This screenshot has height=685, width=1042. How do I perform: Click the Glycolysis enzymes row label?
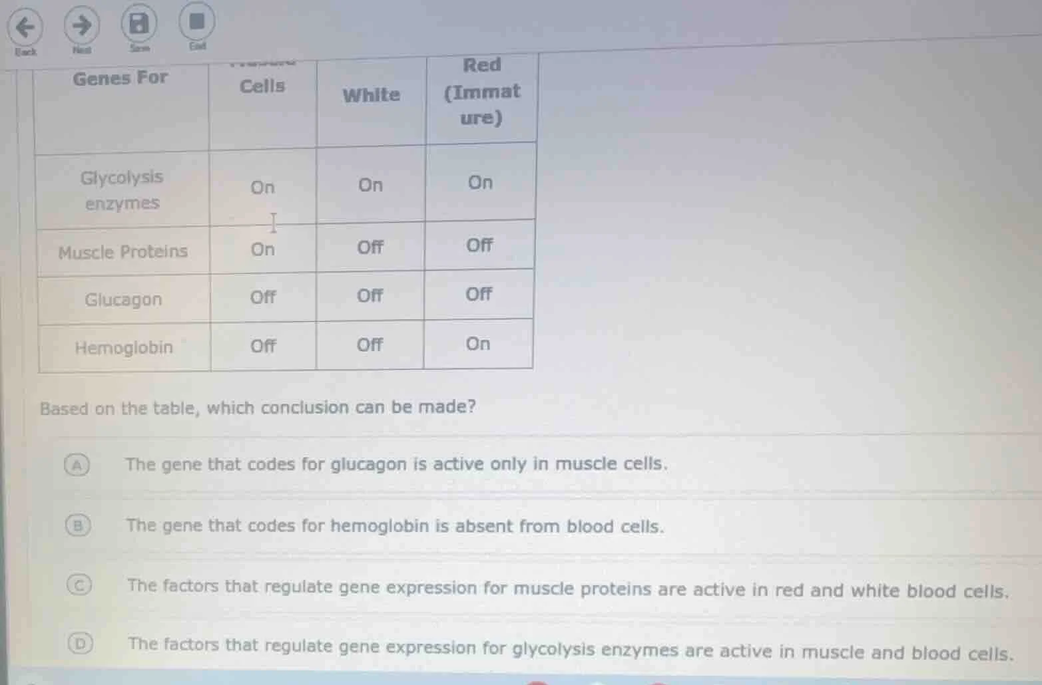pos(123,190)
